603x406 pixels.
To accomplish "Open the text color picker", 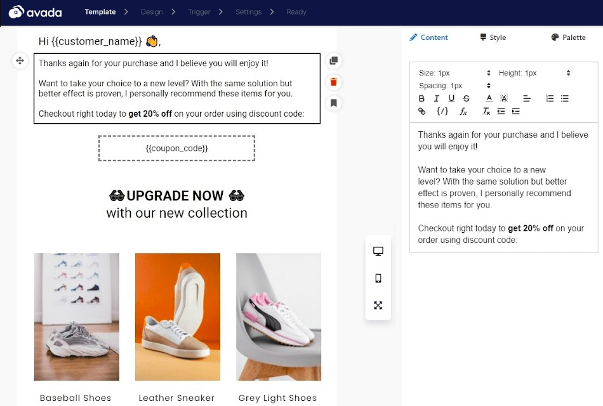I will pyautogui.click(x=489, y=98).
